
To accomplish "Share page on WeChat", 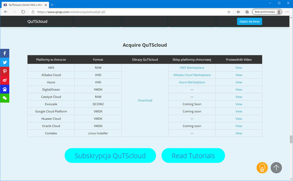I will click(5, 98).
